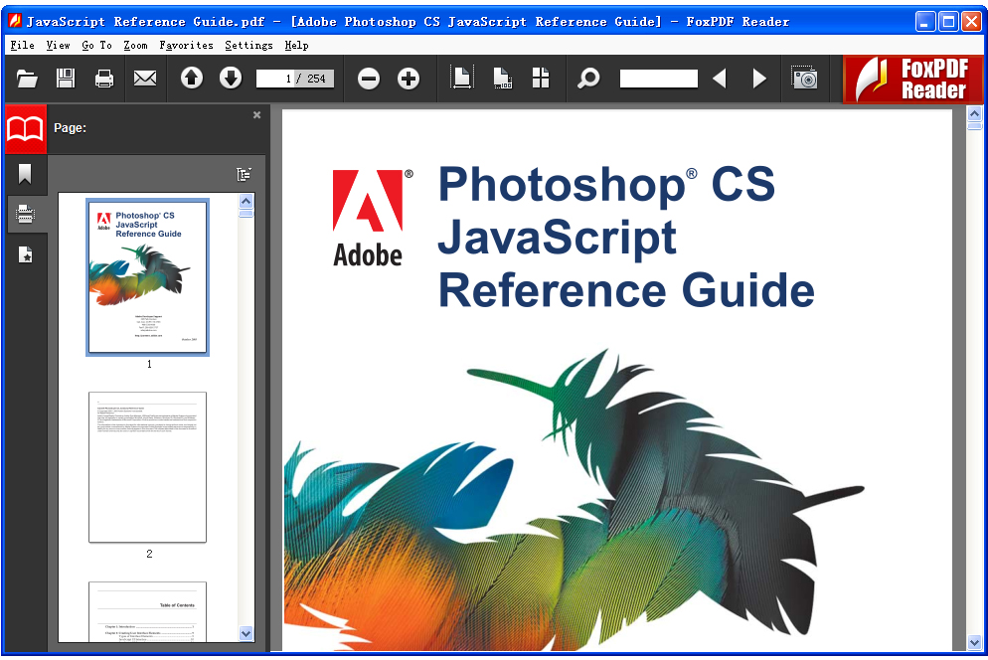The width and height of the screenshot is (988, 660).
Task: Open the Favorites menu
Action: click(186, 46)
